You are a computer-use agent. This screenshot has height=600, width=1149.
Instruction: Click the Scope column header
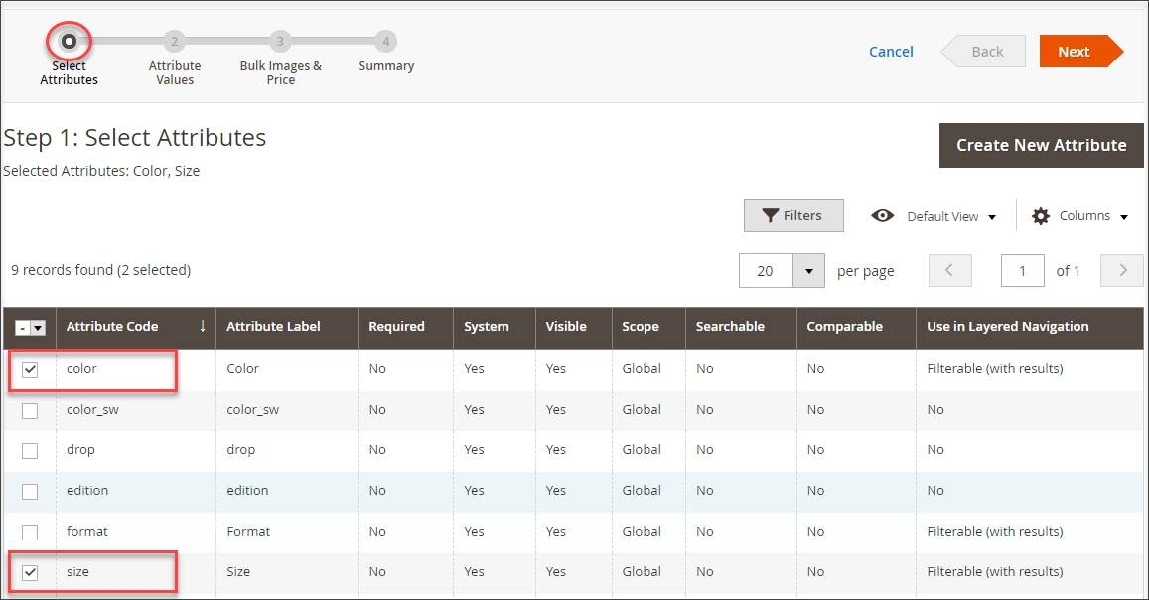[x=648, y=327]
